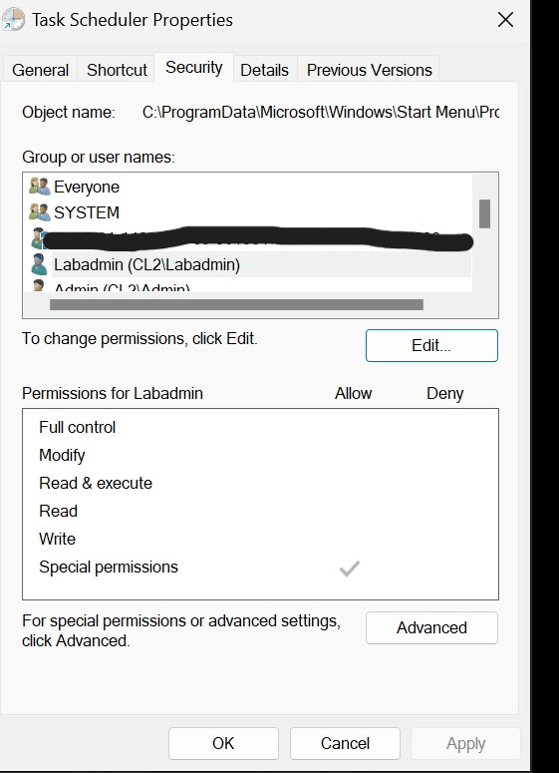The height and width of the screenshot is (773, 559).
Task: Select the Everyone group icon
Action: click(40, 187)
